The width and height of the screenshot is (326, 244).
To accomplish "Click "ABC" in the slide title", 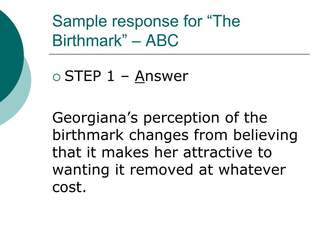I will click(162, 40).
